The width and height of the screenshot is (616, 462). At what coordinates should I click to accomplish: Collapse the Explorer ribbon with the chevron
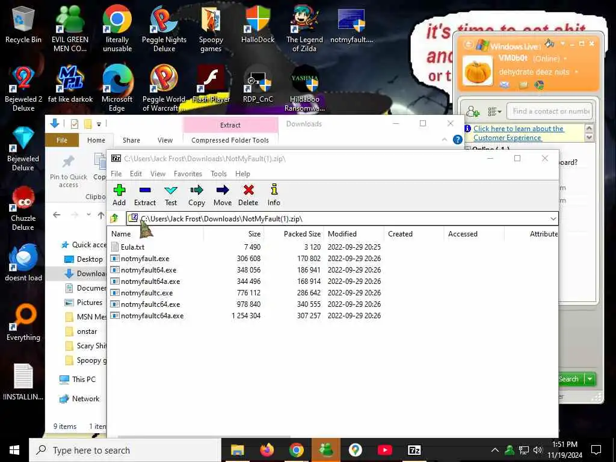[x=445, y=140]
